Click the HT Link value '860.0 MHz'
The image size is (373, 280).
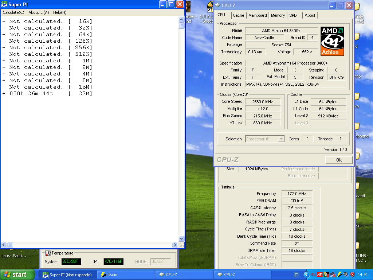(x=263, y=123)
